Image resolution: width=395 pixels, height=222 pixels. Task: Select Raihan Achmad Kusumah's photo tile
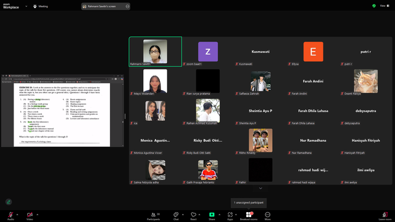pyautogui.click(x=208, y=111)
